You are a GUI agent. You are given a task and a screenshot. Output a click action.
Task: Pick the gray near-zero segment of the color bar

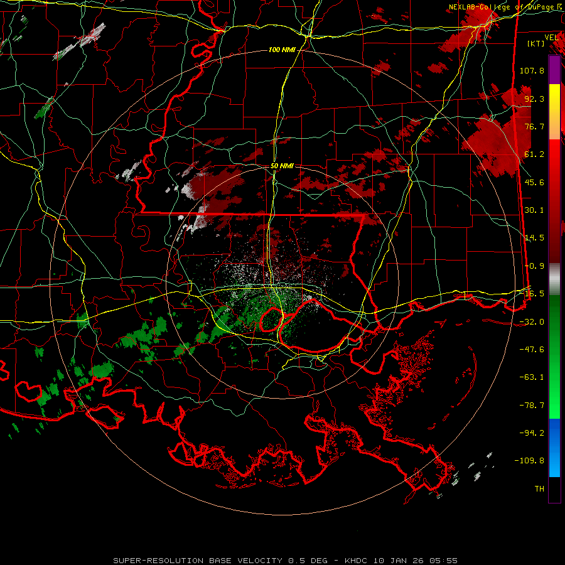554,279
